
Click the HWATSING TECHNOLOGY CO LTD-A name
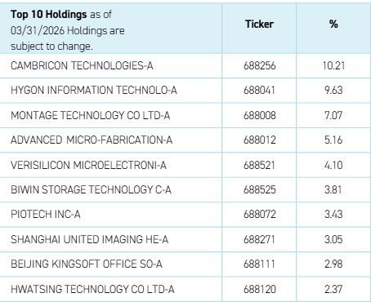point(92,289)
